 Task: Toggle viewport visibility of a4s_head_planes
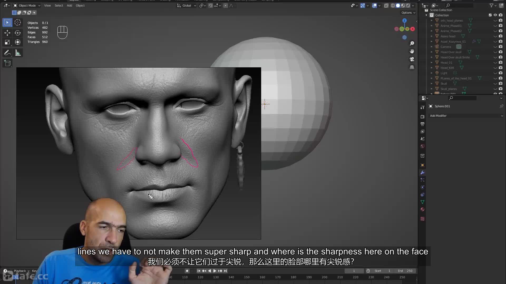click(x=495, y=21)
